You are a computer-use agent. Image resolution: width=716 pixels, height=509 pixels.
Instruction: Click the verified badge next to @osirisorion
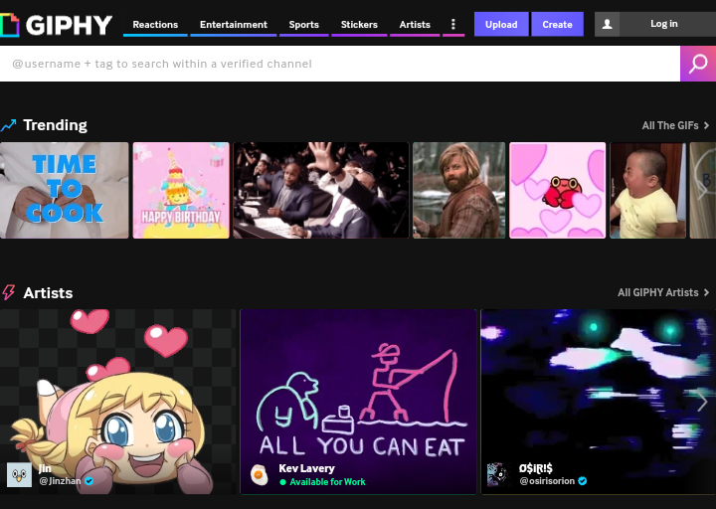click(x=582, y=481)
